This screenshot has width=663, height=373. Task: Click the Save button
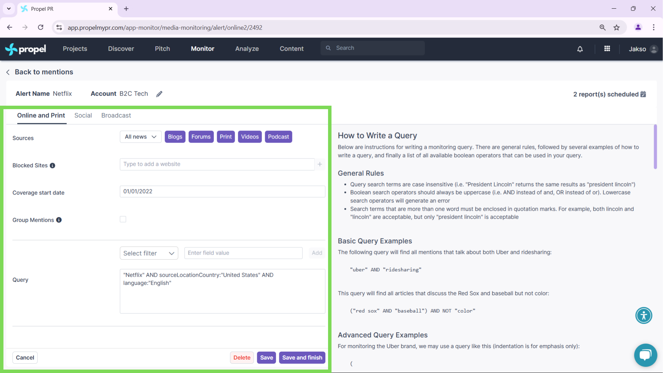coord(267,357)
